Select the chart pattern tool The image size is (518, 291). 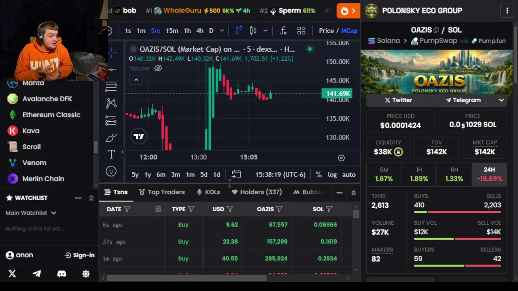[x=111, y=103]
